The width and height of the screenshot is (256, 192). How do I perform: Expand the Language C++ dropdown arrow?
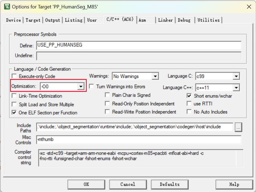tap(236, 88)
